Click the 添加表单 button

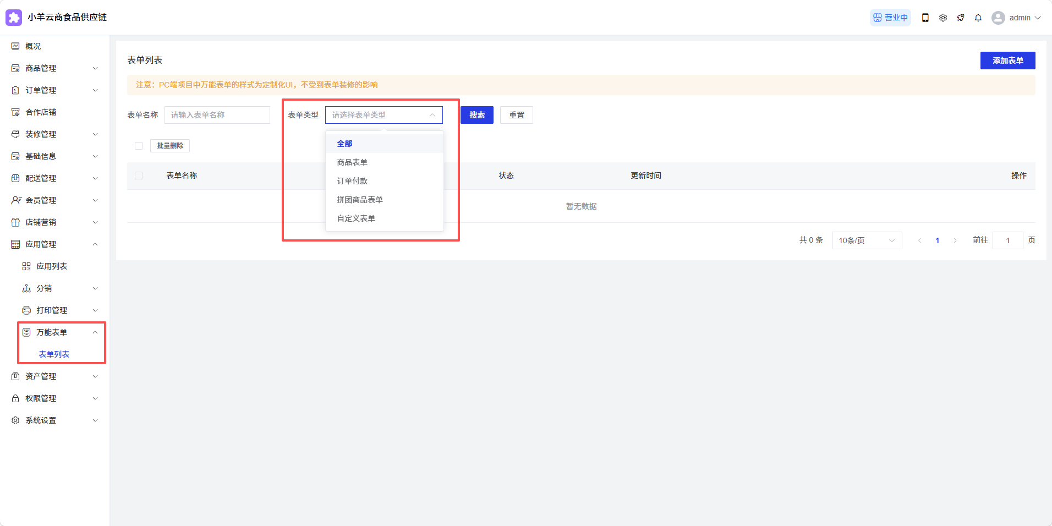(1007, 61)
